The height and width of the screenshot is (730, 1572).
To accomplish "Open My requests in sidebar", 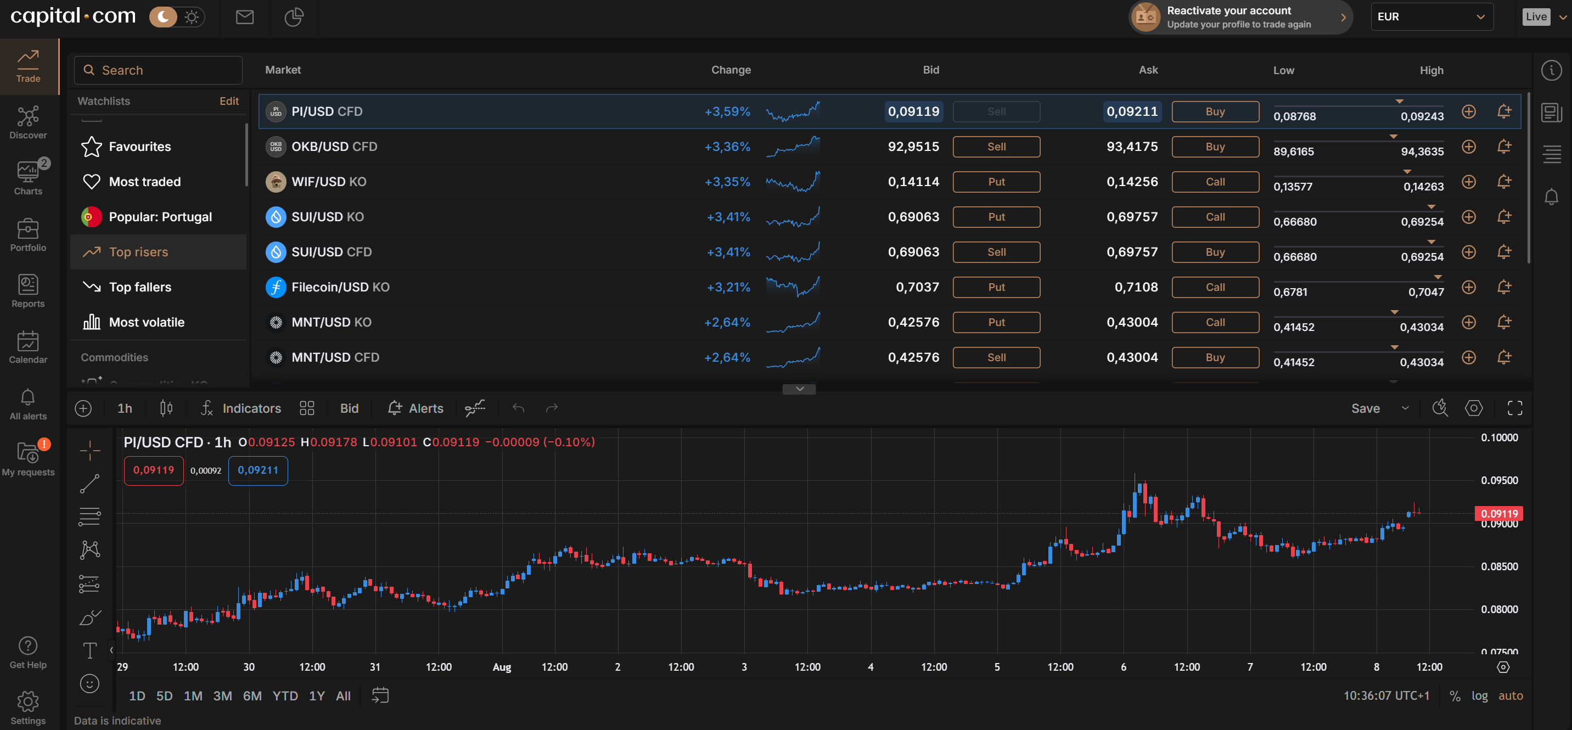I will click(x=28, y=459).
